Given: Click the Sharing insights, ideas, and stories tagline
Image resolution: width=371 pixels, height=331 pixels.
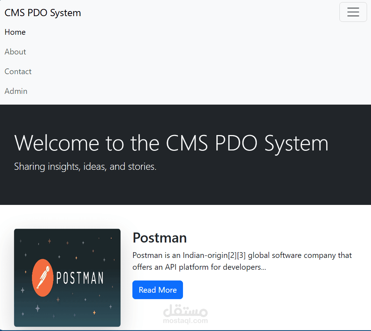Looking at the screenshot, I should coord(85,167).
